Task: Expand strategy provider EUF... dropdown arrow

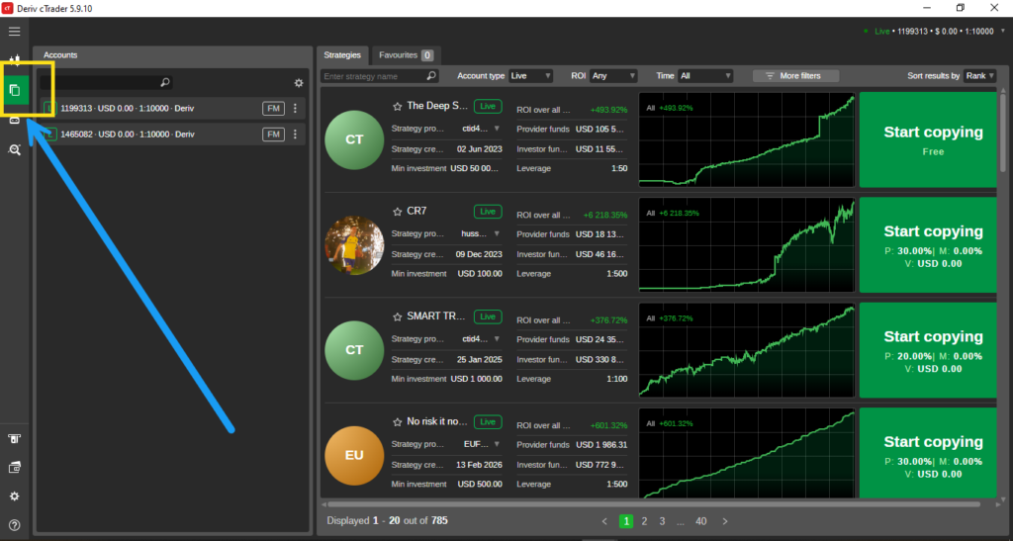Action: 497,444
